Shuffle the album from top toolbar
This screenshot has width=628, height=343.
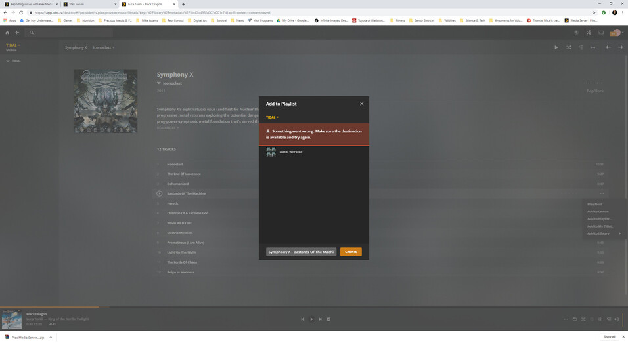569,47
